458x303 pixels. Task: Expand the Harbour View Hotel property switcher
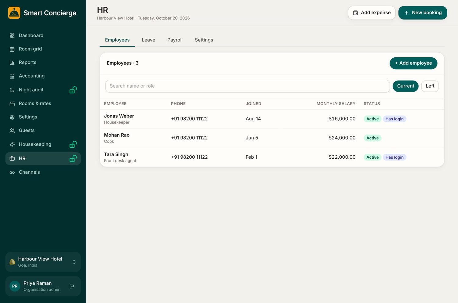click(43, 262)
